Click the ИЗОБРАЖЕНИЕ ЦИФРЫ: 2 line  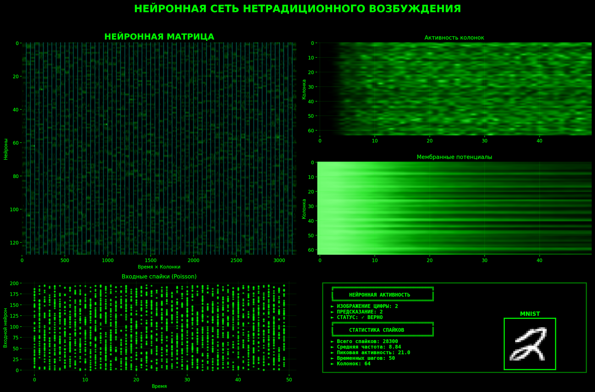367,306
